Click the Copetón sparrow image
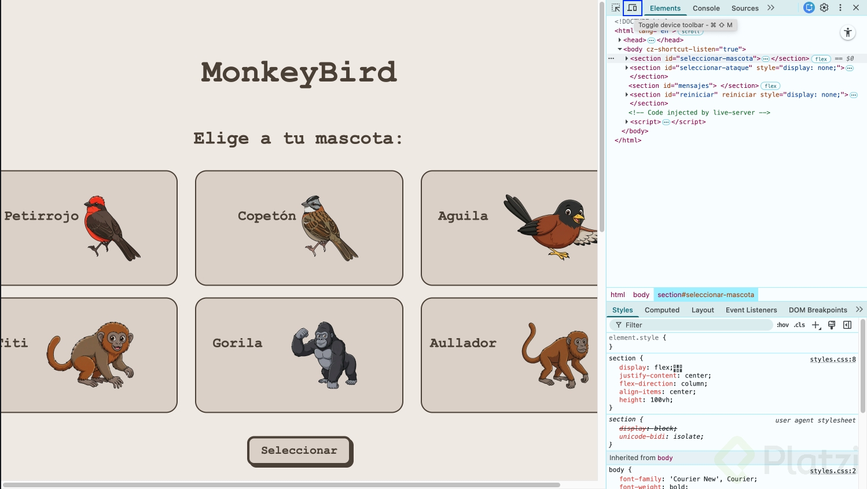 pos(329,228)
